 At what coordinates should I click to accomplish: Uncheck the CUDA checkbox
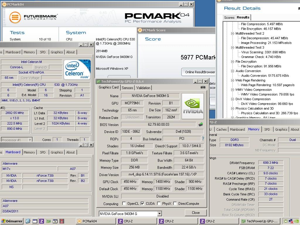142,203
